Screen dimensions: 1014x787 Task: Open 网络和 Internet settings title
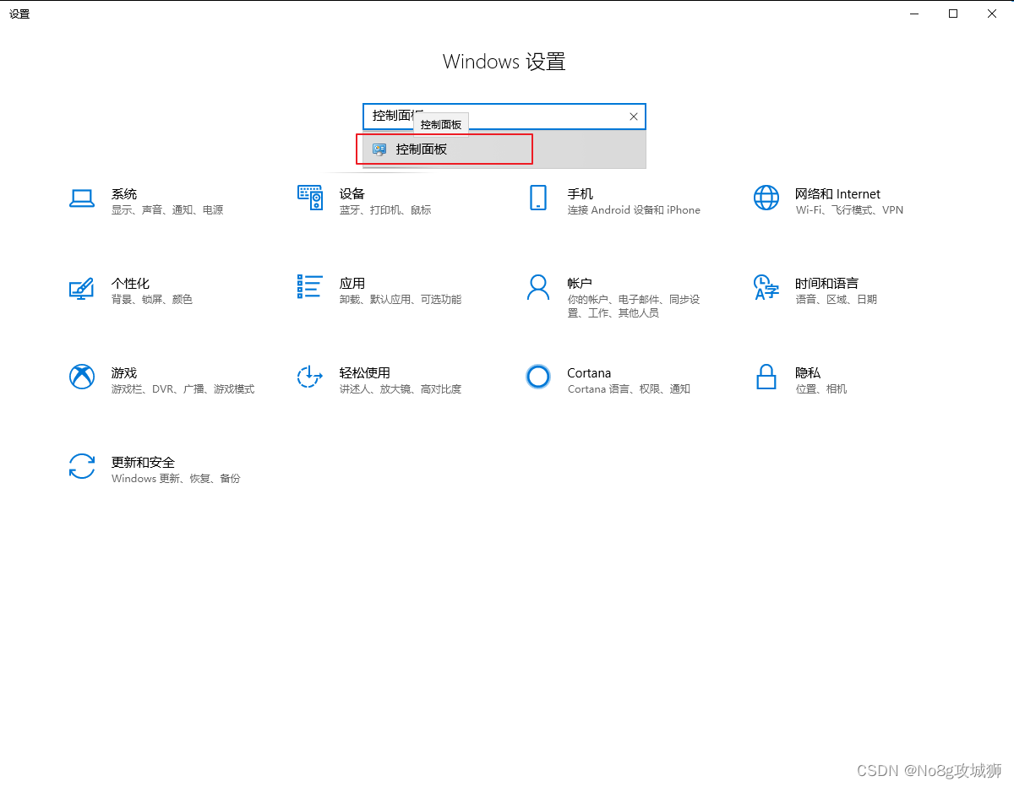[x=837, y=194]
